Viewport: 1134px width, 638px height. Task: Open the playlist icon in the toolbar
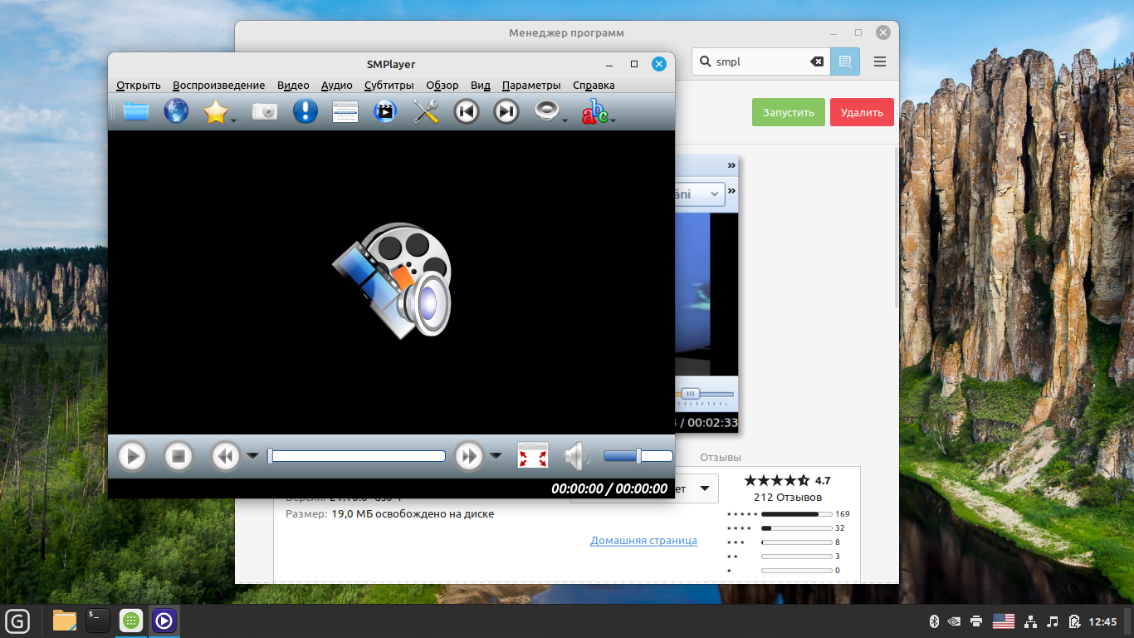coord(345,111)
